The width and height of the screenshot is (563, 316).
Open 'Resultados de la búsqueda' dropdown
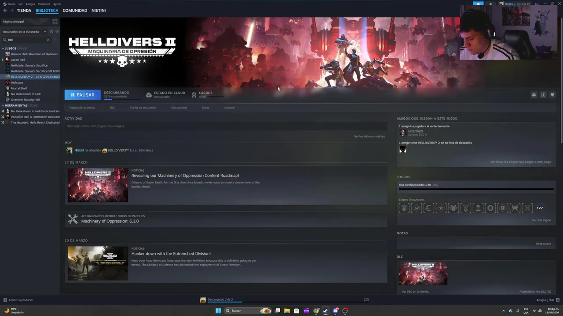[x=24, y=32]
